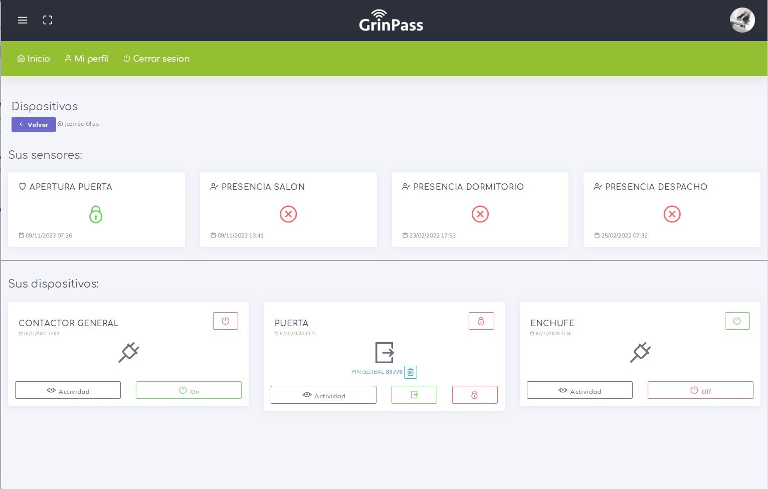Click ENCHUFE device title
The height and width of the screenshot is (489, 768).
pos(552,323)
